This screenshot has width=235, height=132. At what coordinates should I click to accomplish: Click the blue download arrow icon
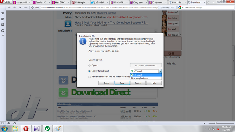click(x=68, y=23)
